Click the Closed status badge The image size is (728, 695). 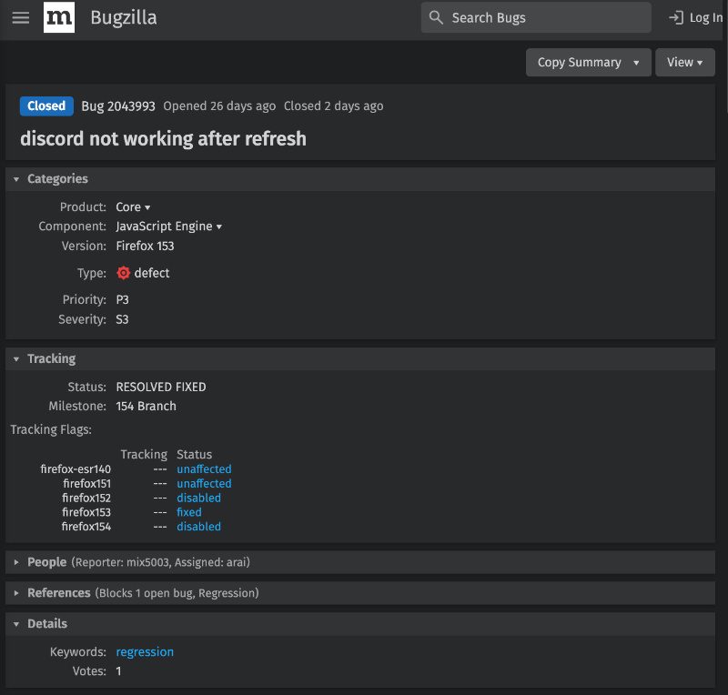pos(46,106)
